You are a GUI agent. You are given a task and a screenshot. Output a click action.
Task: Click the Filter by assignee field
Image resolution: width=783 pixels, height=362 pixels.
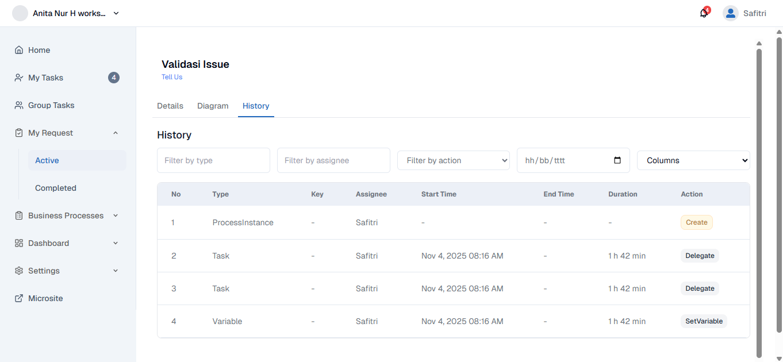point(333,160)
